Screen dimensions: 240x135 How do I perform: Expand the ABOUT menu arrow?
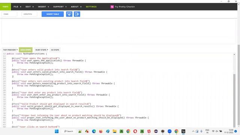(x=81, y=7)
